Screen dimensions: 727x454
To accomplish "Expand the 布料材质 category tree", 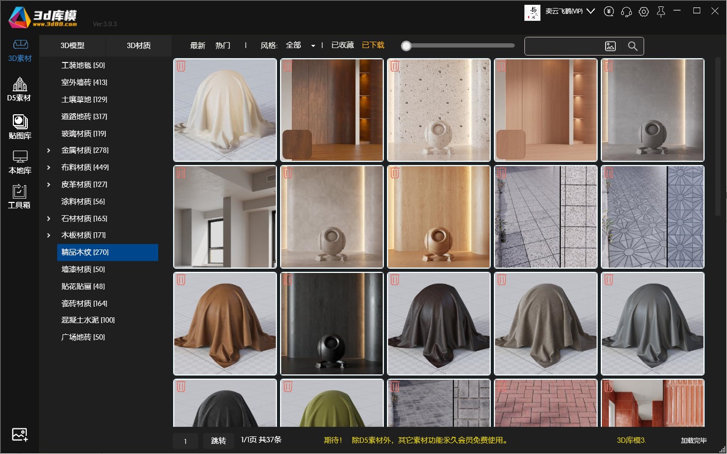I will [49, 168].
